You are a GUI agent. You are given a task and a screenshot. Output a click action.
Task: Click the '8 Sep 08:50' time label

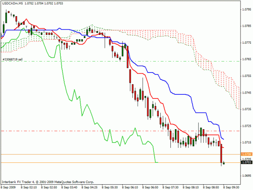point(211,188)
